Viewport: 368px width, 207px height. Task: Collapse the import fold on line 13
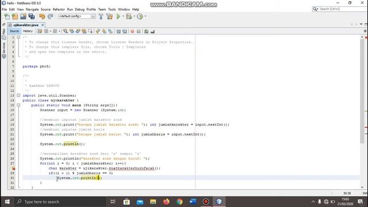[x=18, y=95]
